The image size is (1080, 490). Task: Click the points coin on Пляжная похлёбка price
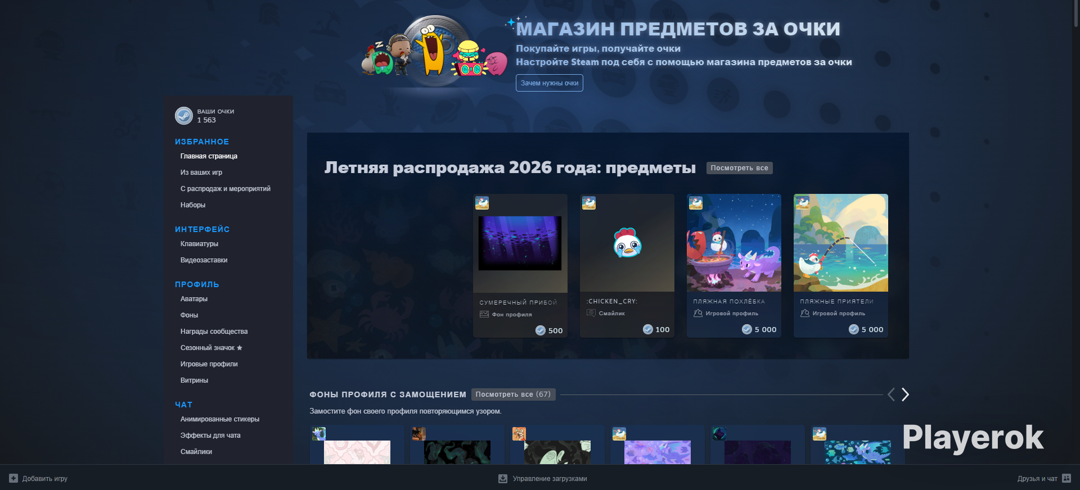(747, 329)
